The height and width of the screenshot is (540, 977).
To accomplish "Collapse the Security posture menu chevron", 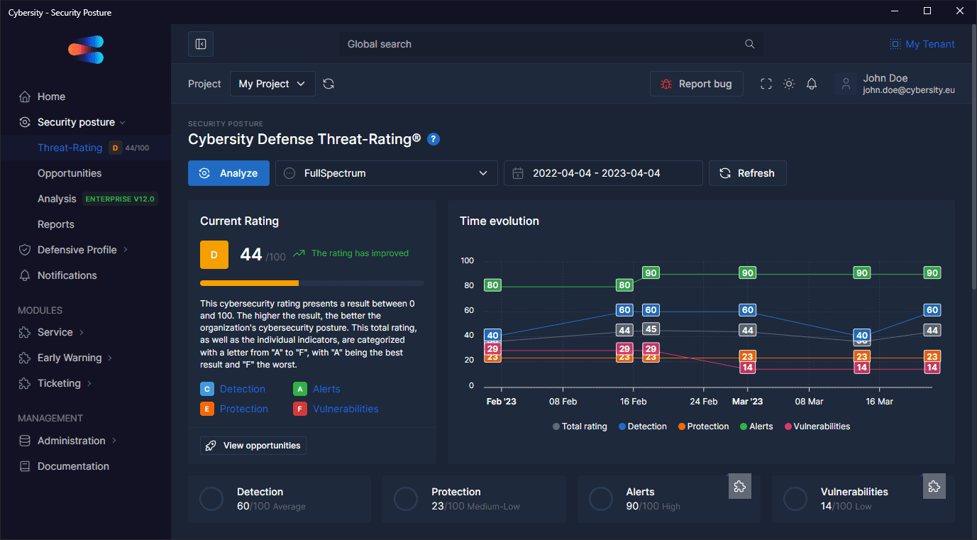I will (x=123, y=123).
